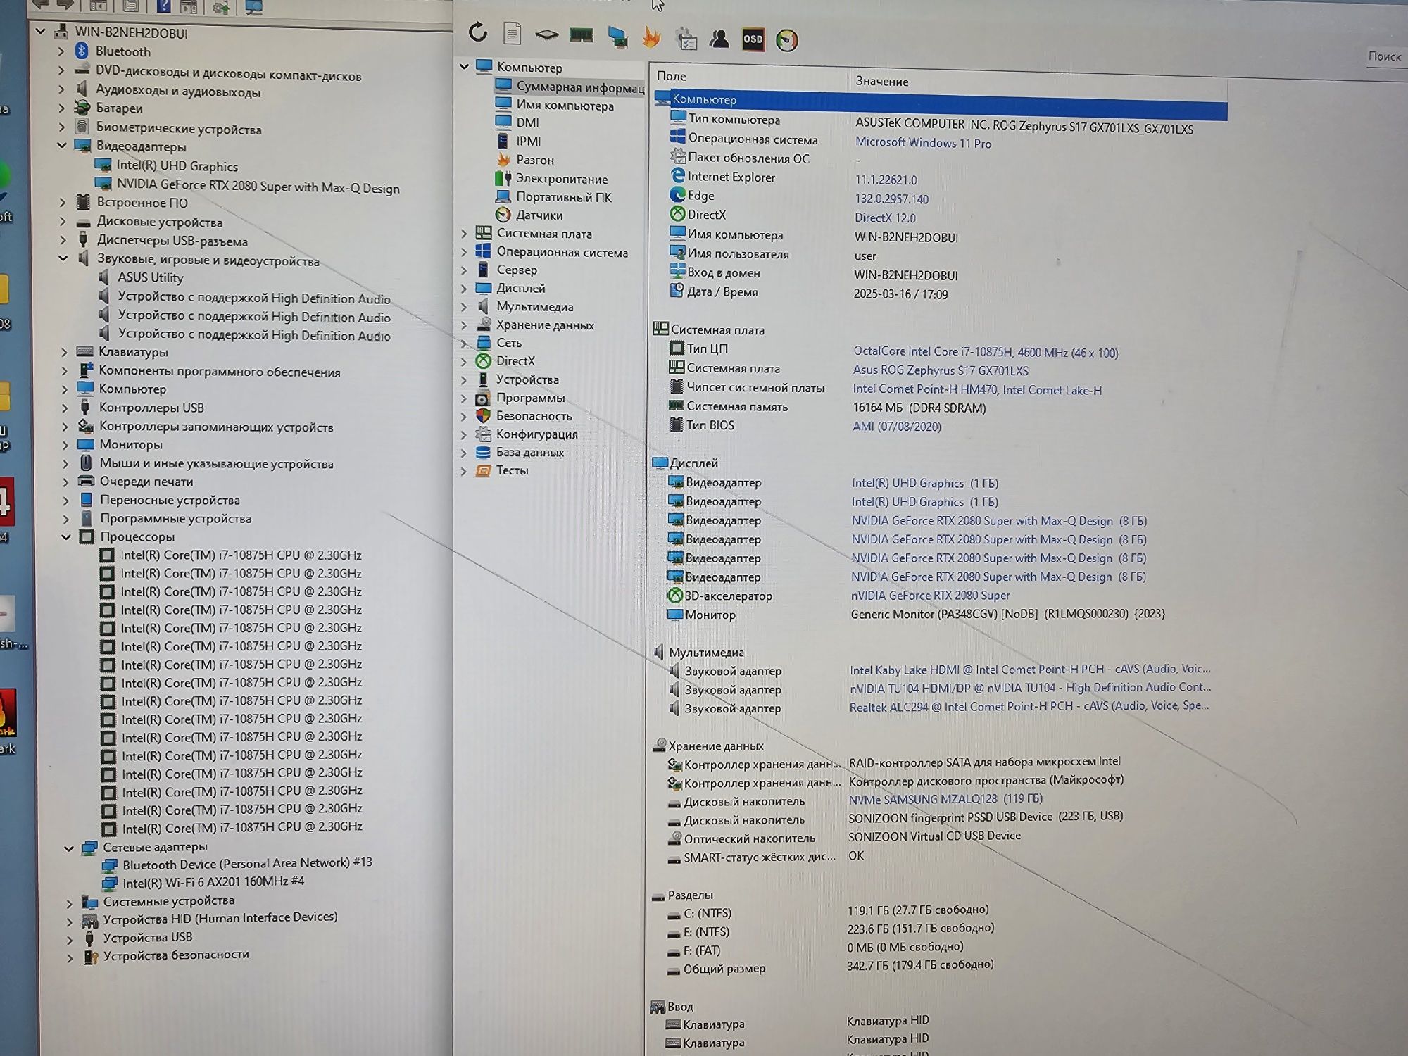Select NVIDIA GeForce RTX 2080 Super in Device Manager
Image resolution: width=1408 pixels, height=1056 pixels.
(x=258, y=187)
